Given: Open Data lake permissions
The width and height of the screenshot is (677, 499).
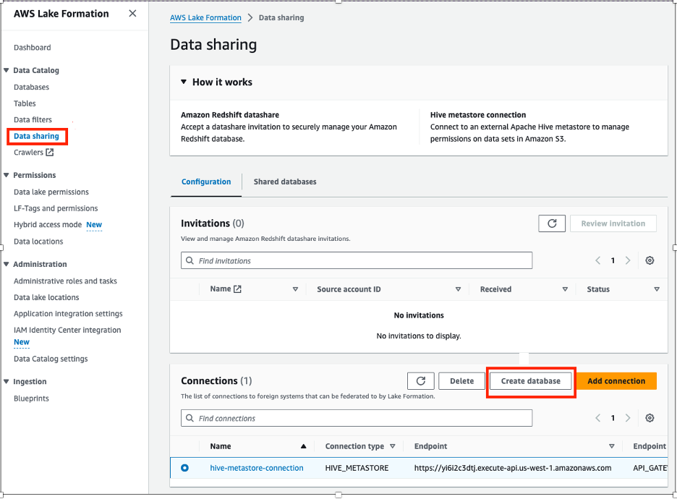Looking at the screenshot, I should coord(51,192).
